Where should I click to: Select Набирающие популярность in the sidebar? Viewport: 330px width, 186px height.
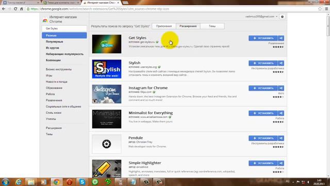pyautogui.click(x=64, y=54)
